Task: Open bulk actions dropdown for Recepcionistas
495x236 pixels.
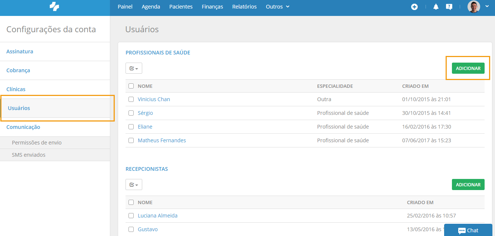Action: (134, 185)
